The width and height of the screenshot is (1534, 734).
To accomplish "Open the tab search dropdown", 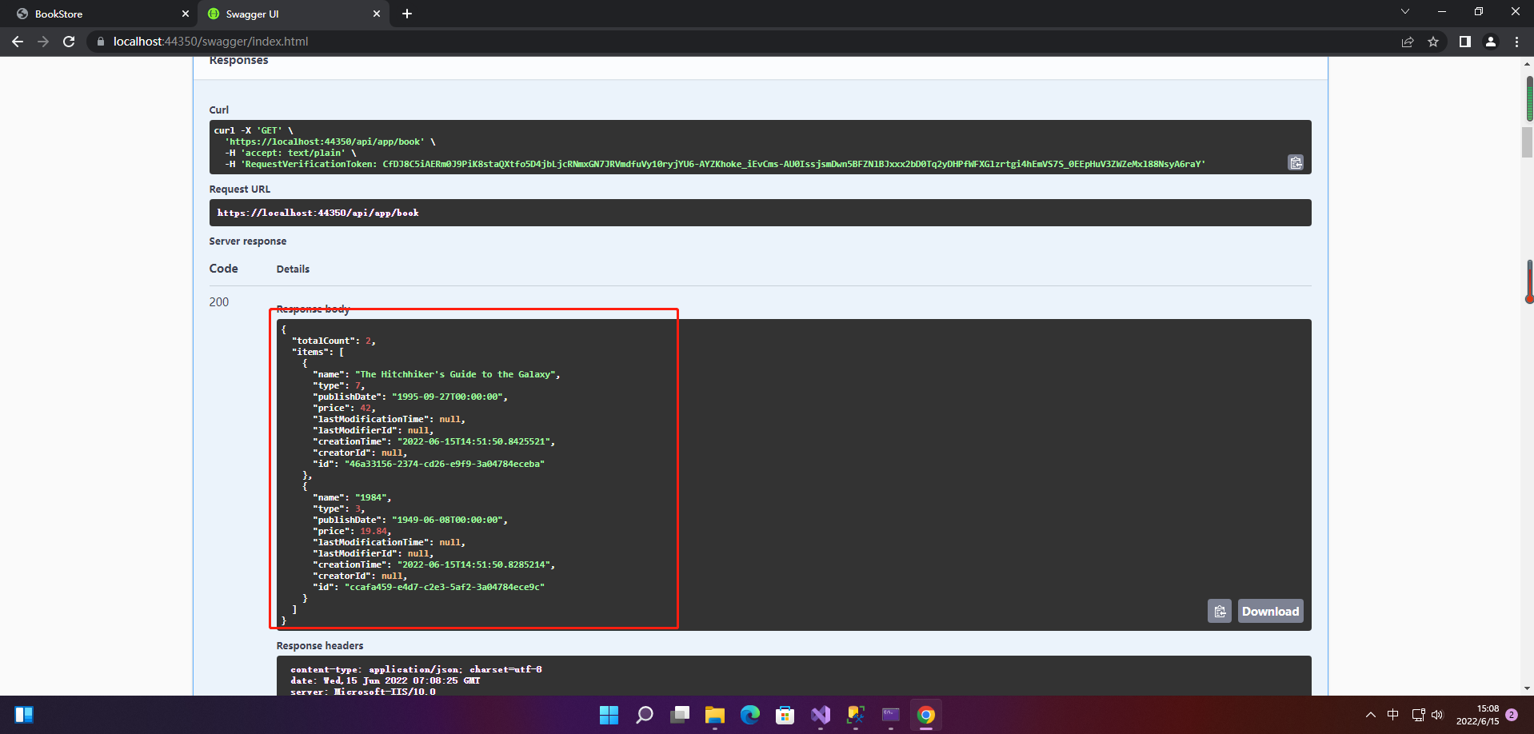I will coord(1404,12).
